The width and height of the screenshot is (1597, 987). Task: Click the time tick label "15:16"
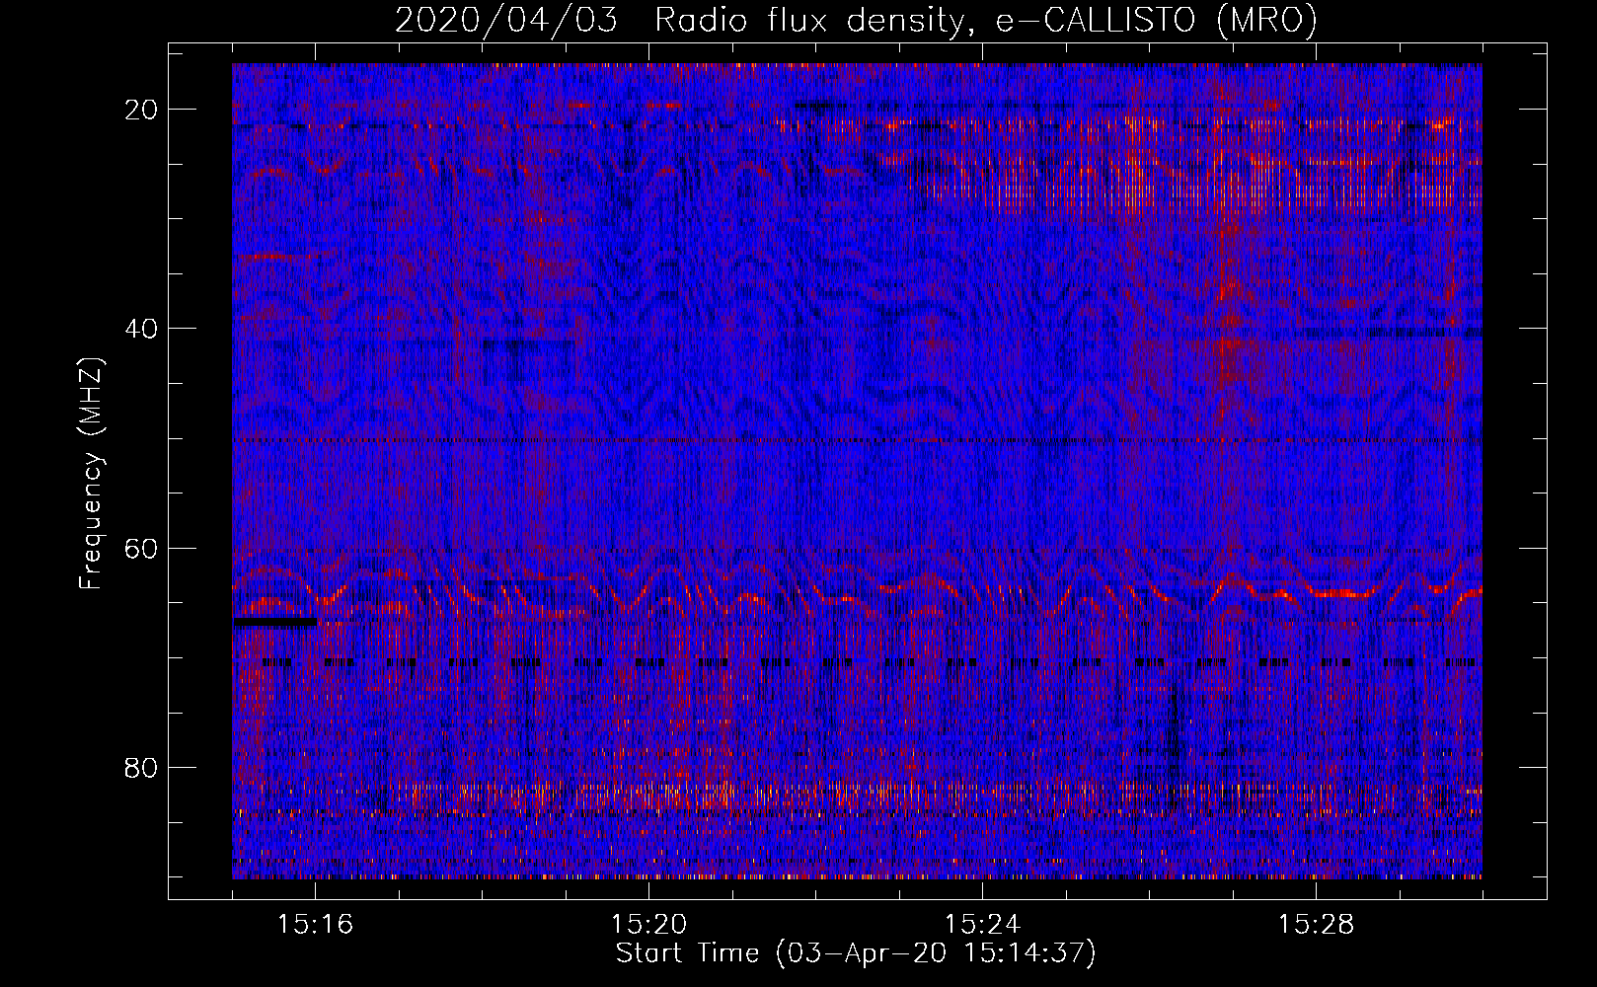[316, 925]
